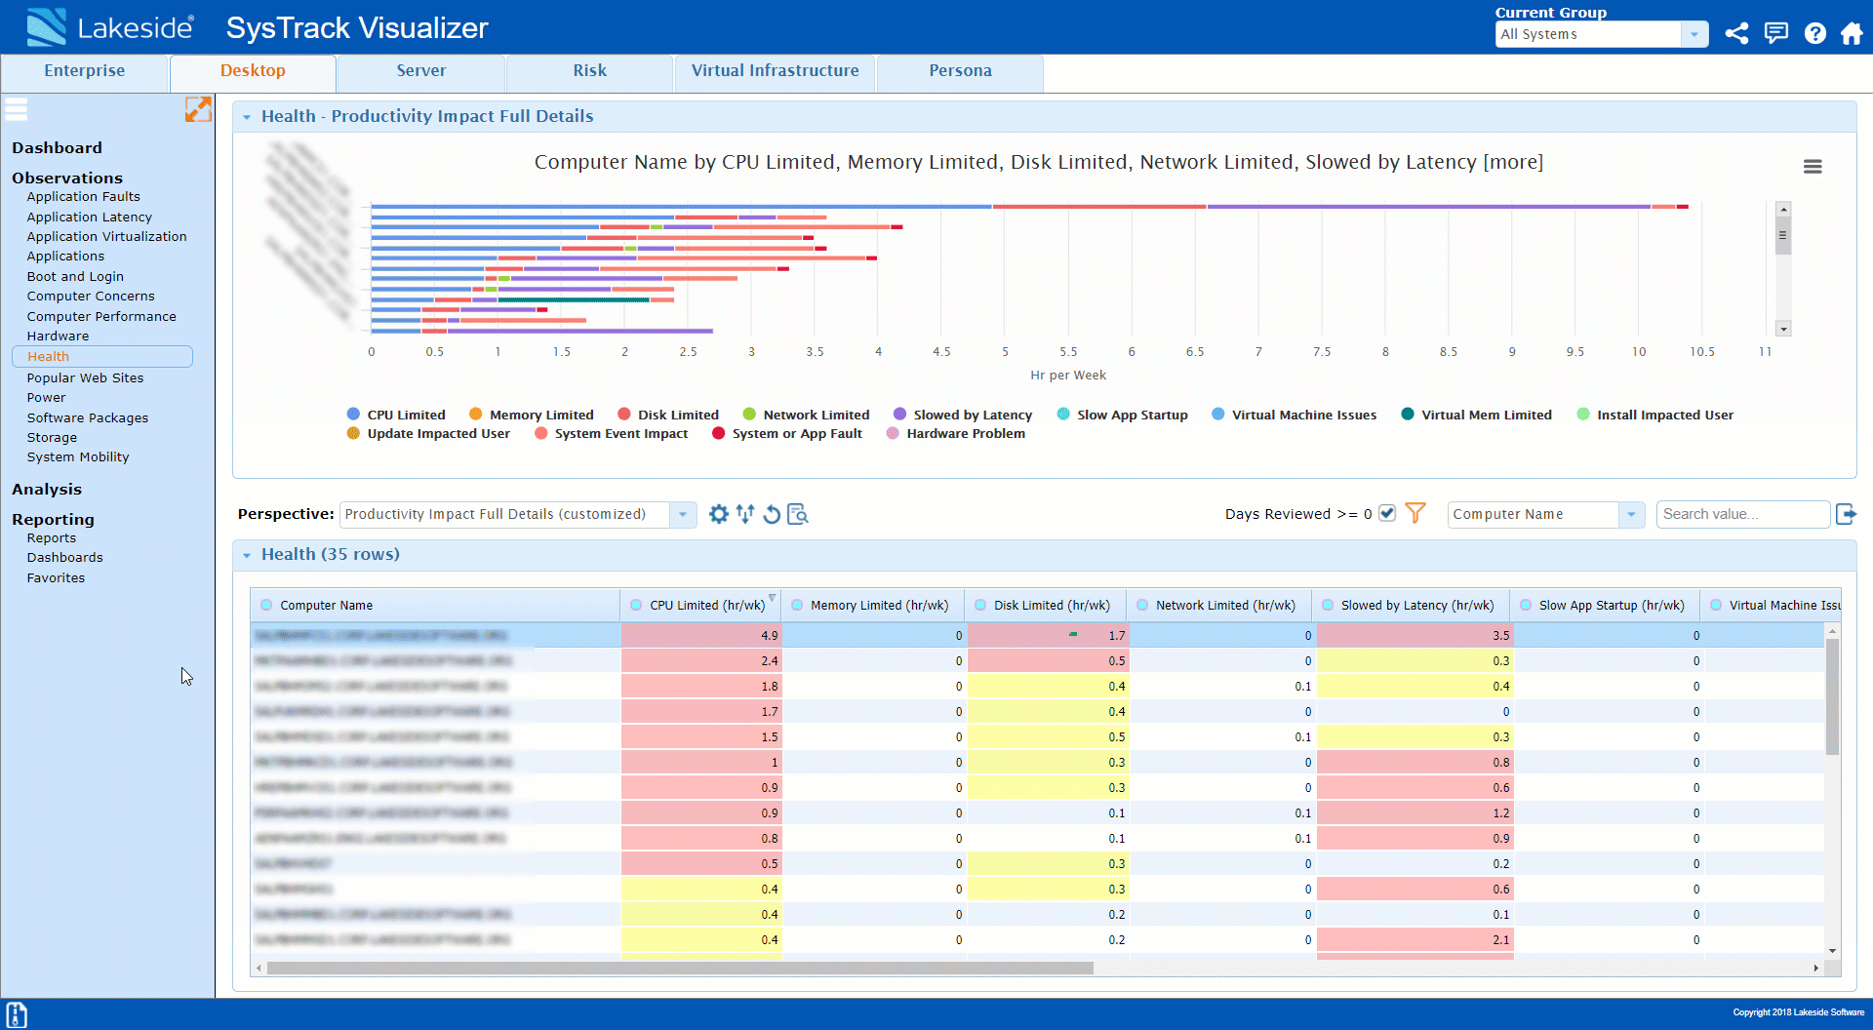Click the sort arrows icon beside settings

point(745,514)
